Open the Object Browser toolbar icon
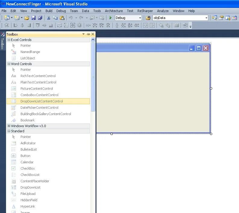This screenshot has width=239, height=213. click(234, 18)
